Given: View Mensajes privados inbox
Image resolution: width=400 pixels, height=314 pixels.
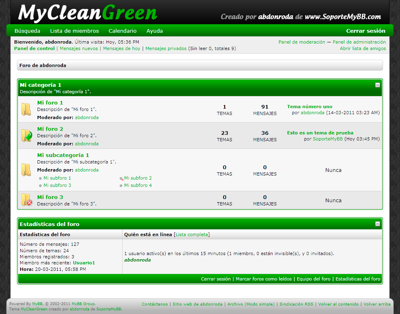Looking at the screenshot, I should point(166,48).
